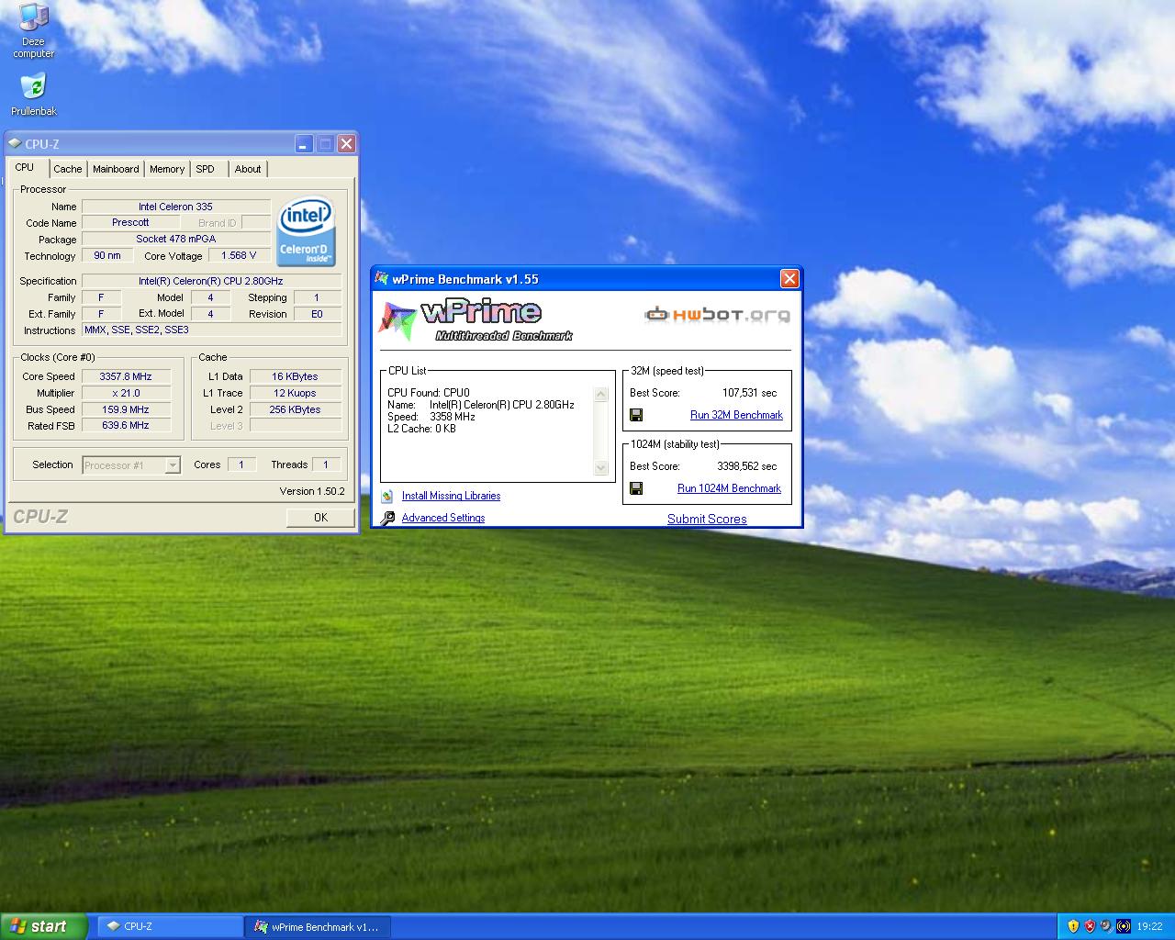The width and height of the screenshot is (1175, 940).
Task: Click the Advanced Settings wrench icon
Action: coord(387,518)
